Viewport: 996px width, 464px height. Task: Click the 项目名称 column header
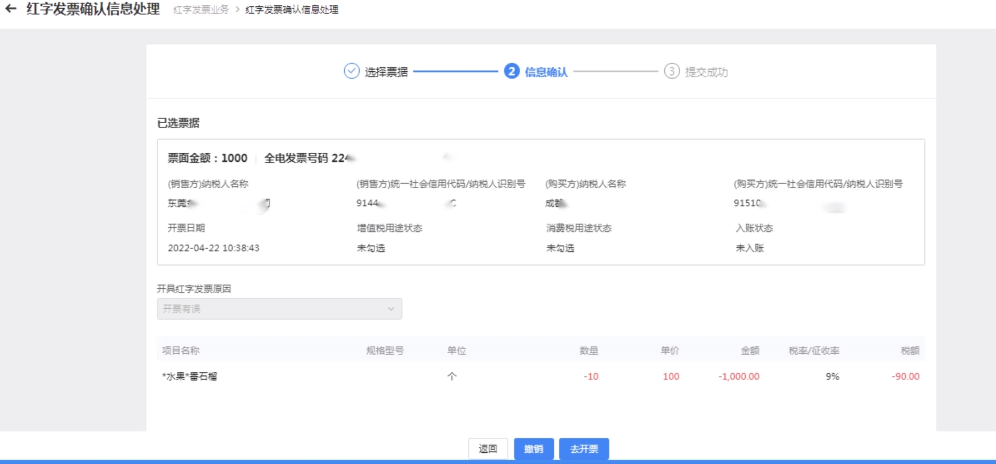pyautogui.click(x=181, y=350)
